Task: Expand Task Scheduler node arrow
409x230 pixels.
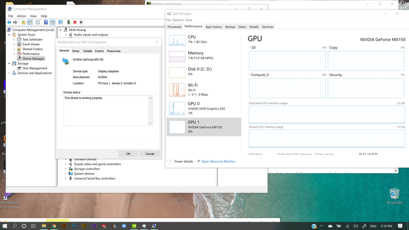Action: pyautogui.click(x=14, y=39)
